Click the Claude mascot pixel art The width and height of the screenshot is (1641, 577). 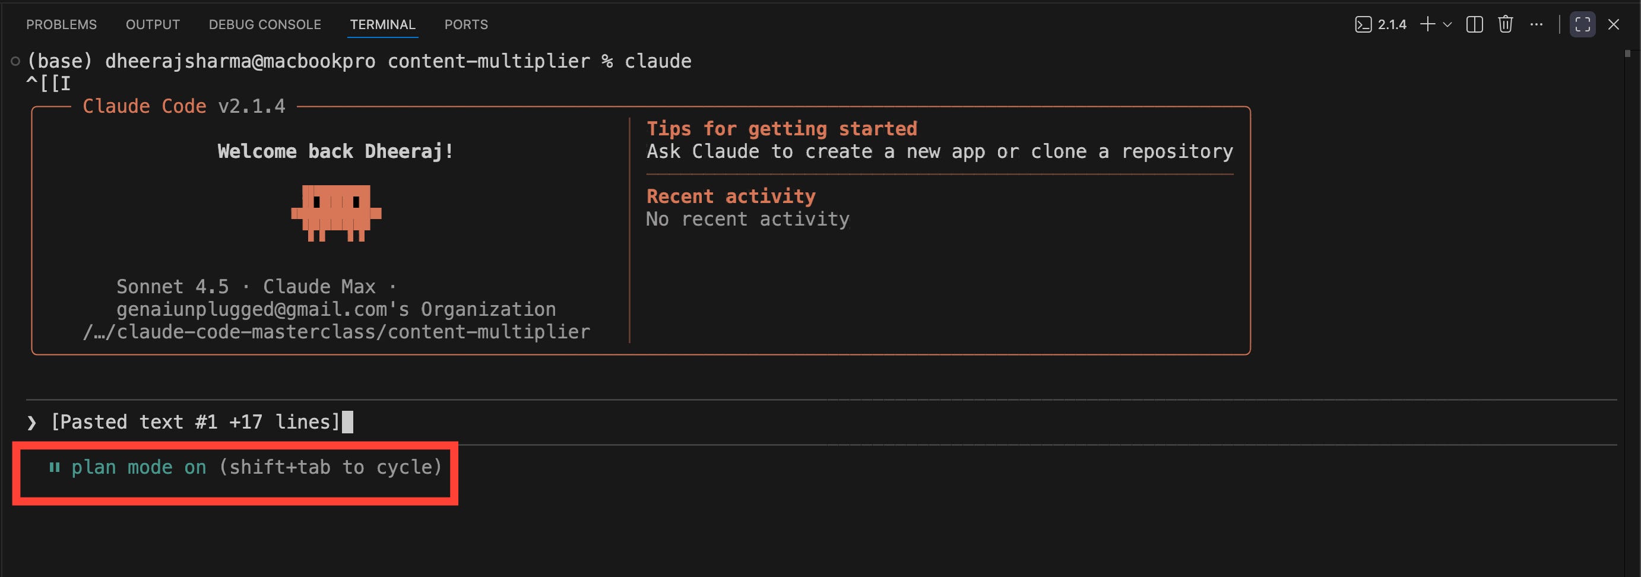click(337, 213)
